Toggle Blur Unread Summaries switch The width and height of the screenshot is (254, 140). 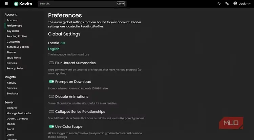[51, 63]
